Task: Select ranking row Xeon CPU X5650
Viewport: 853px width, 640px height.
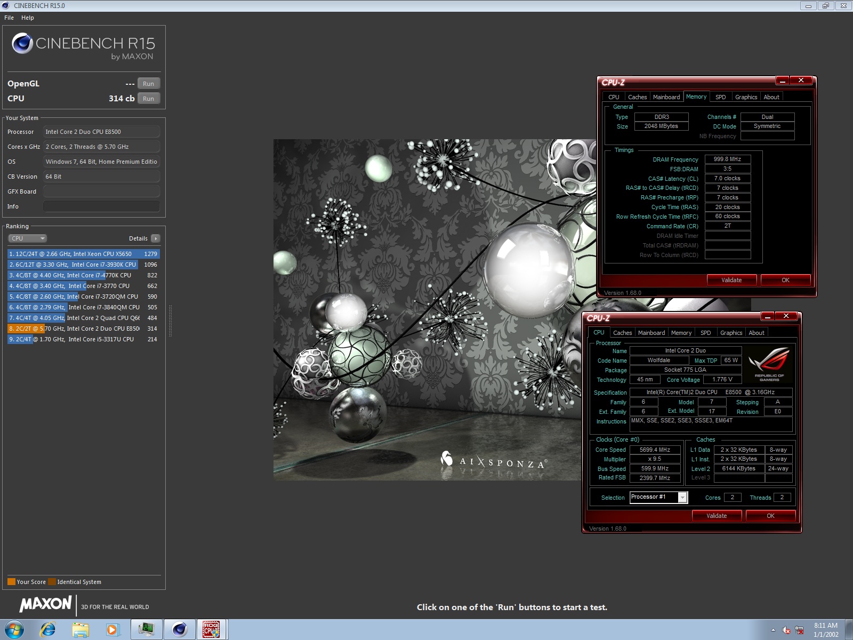Action: (x=84, y=254)
